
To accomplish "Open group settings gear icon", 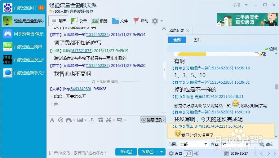I will tap(155, 21).
